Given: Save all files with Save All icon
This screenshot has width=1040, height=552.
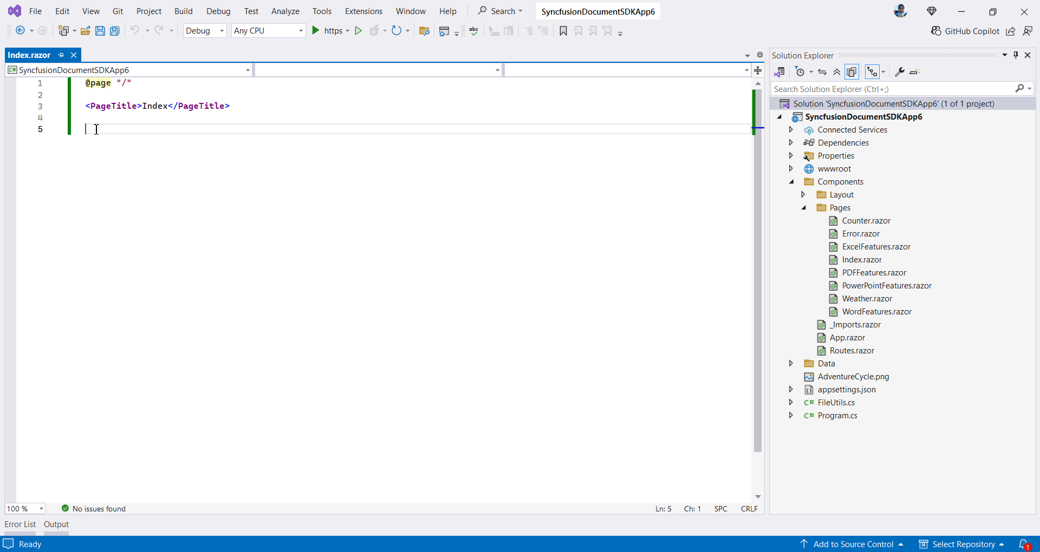Looking at the screenshot, I should coord(114,31).
